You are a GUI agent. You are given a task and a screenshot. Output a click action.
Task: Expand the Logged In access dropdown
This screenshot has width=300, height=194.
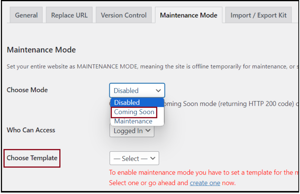coord(132,131)
